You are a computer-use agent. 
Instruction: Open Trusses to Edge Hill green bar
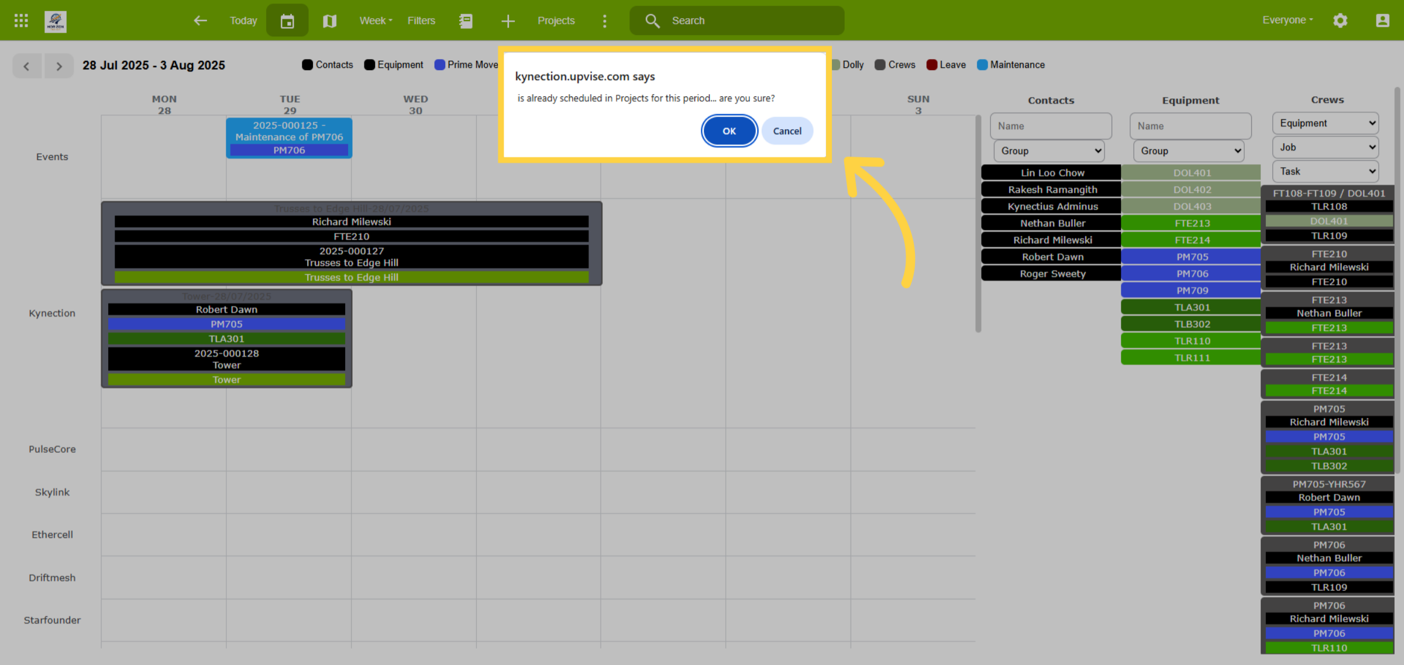(351, 277)
